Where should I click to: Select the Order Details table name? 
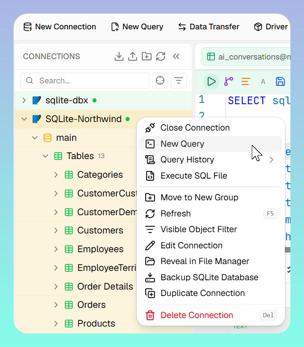tap(105, 287)
